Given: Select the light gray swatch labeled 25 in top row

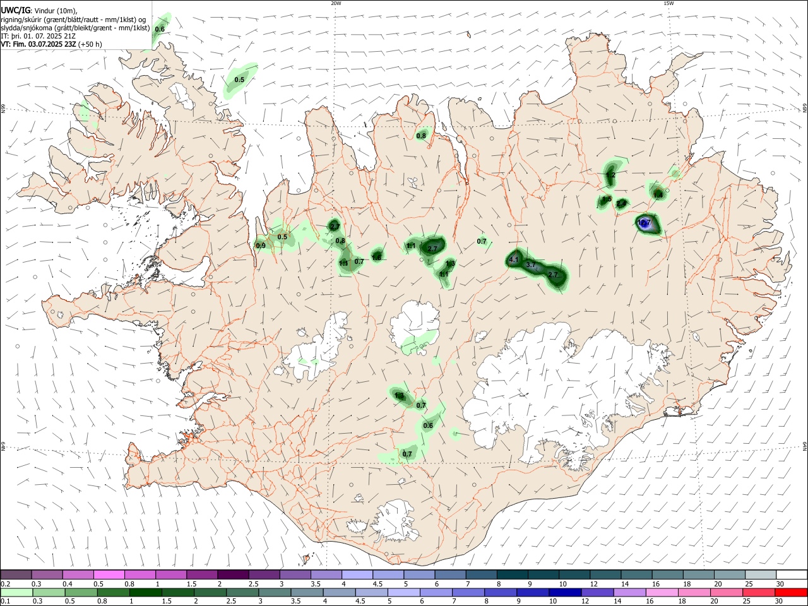Looking at the screenshot, I should [x=761, y=574].
